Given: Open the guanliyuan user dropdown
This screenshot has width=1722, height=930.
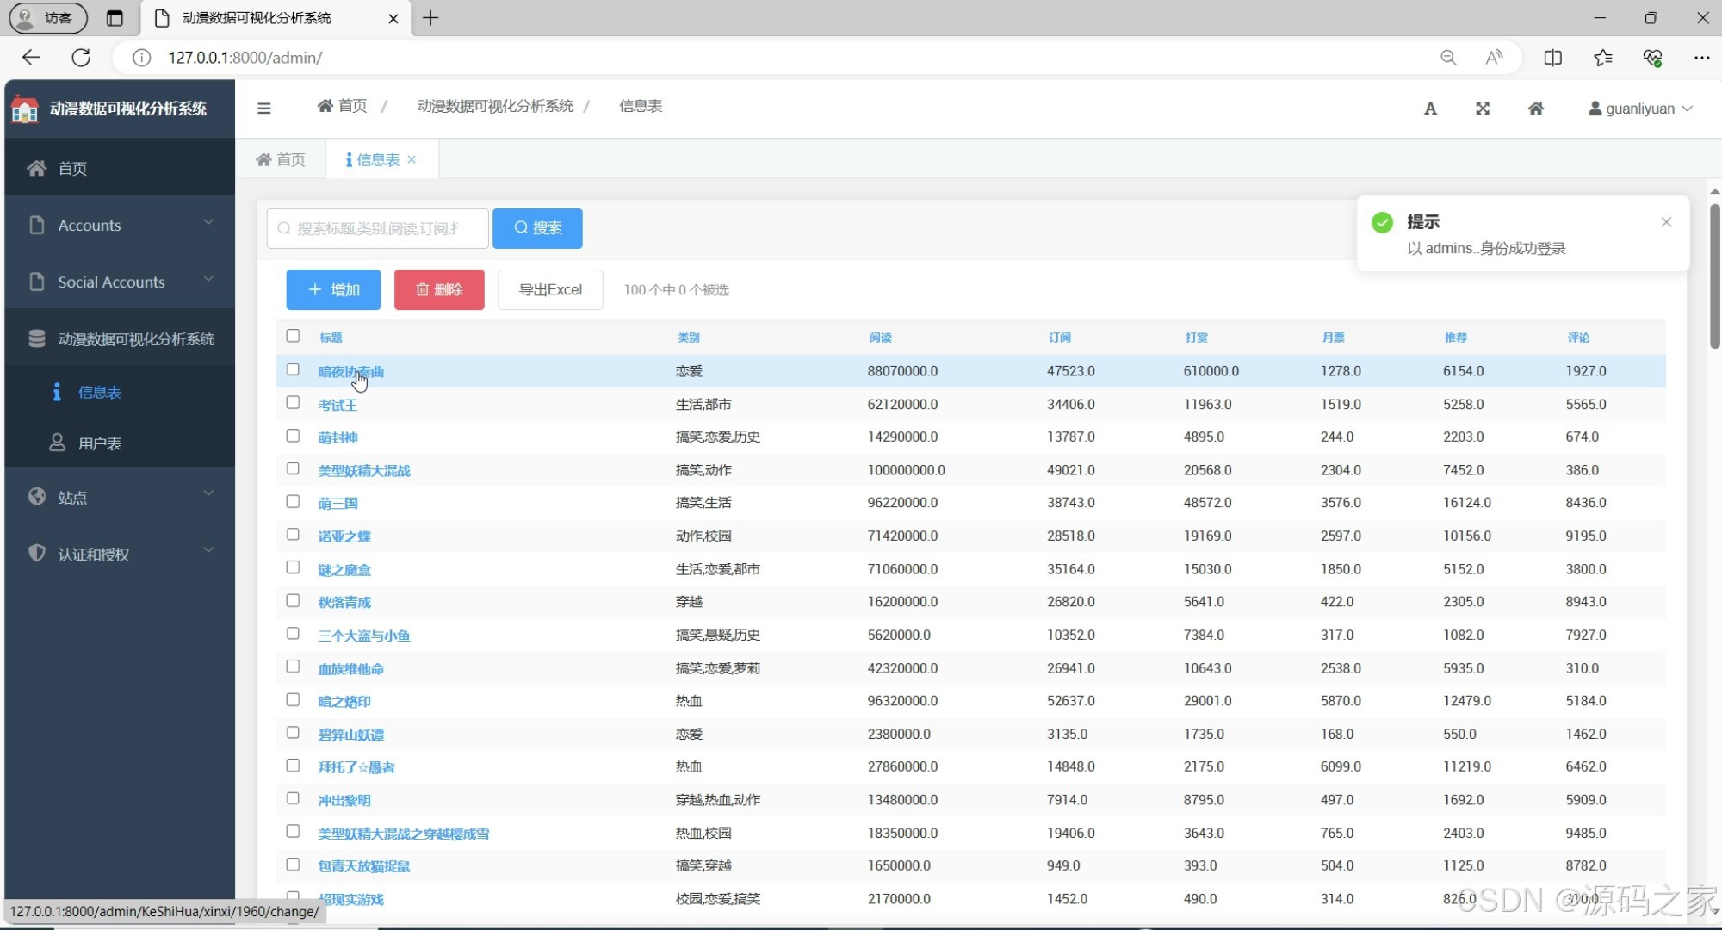Looking at the screenshot, I should click(1640, 108).
